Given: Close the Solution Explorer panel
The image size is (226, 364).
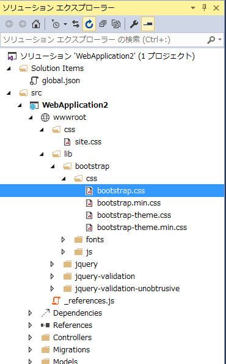Looking at the screenshot, I should [x=216, y=8].
